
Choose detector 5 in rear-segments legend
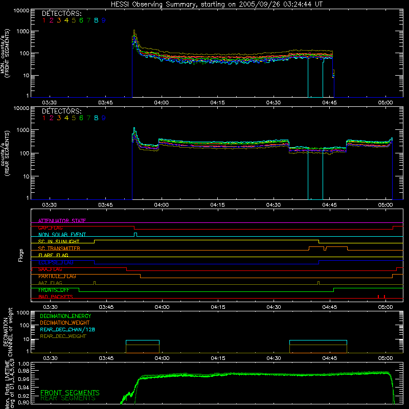click(74, 118)
